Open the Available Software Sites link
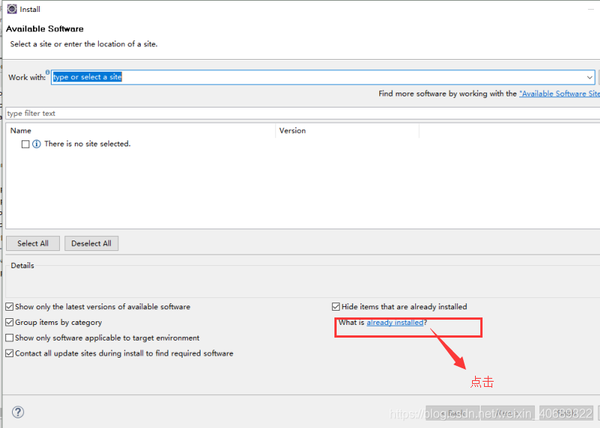 pos(560,93)
